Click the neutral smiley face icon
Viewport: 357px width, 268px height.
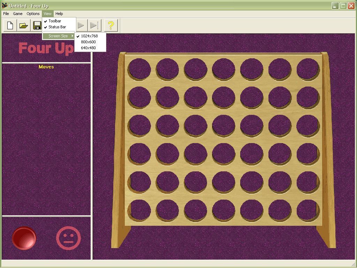tap(68, 238)
